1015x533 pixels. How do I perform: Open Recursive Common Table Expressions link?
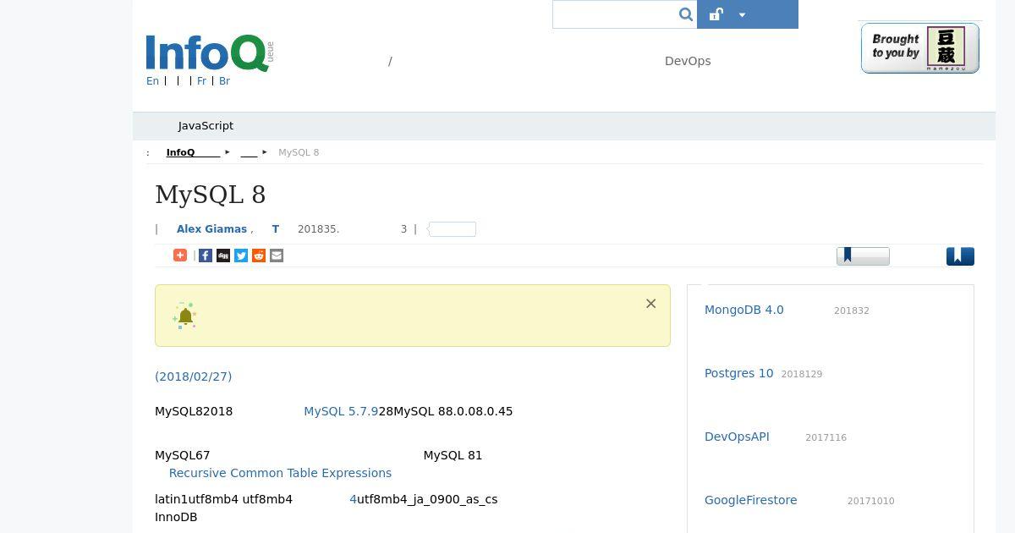(x=280, y=473)
